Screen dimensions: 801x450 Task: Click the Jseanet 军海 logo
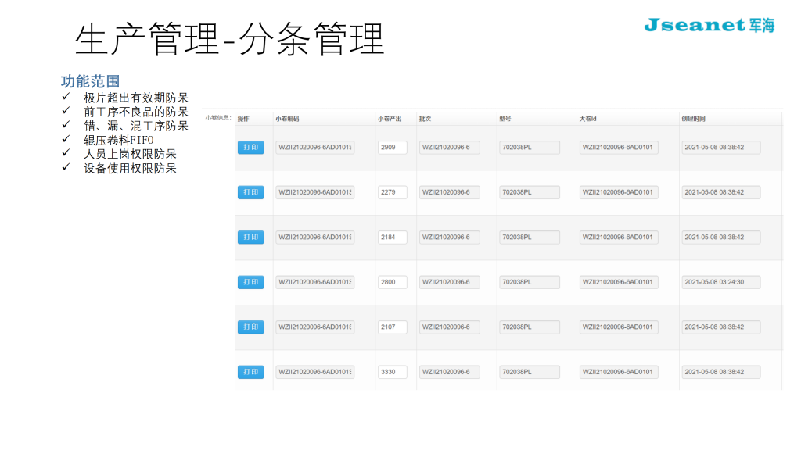pyautogui.click(x=709, y=26)
